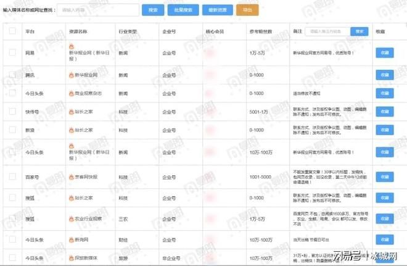Check the 探旅新媒体 row checkbox
The image size is (407, 266).
(x=12, y=257)
